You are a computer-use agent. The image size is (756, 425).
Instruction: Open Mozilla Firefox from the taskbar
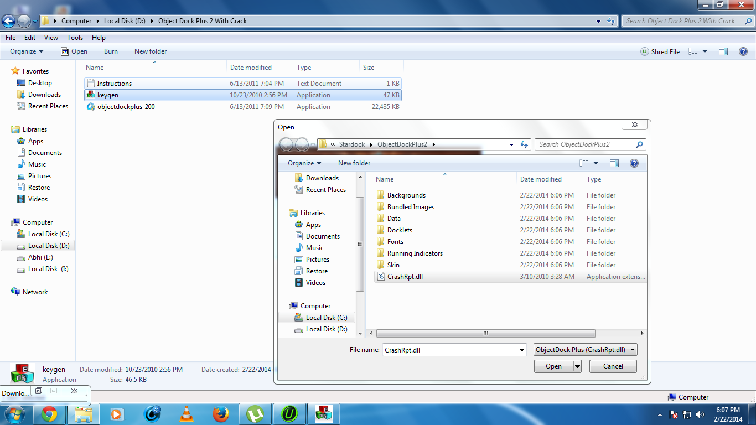coord(220,414)
